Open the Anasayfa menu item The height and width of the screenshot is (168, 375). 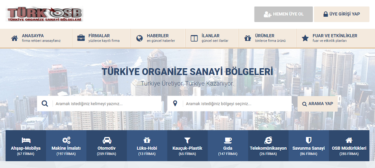[x=36, y=38]
